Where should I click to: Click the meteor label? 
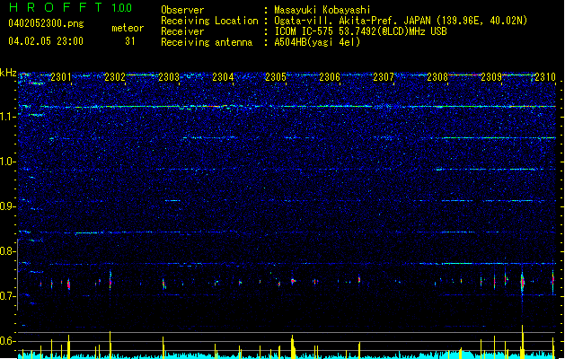[x=128, y=28]
